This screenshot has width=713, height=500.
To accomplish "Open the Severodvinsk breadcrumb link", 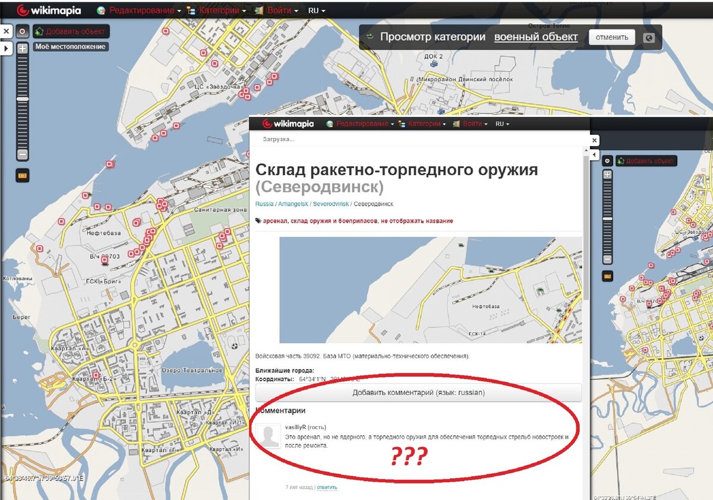I will tap(331, 204).
